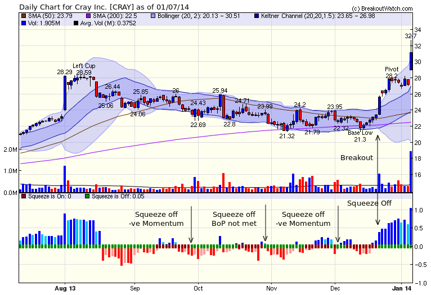
Task: Click the 21.79 price label
Action: coord(312,132)
